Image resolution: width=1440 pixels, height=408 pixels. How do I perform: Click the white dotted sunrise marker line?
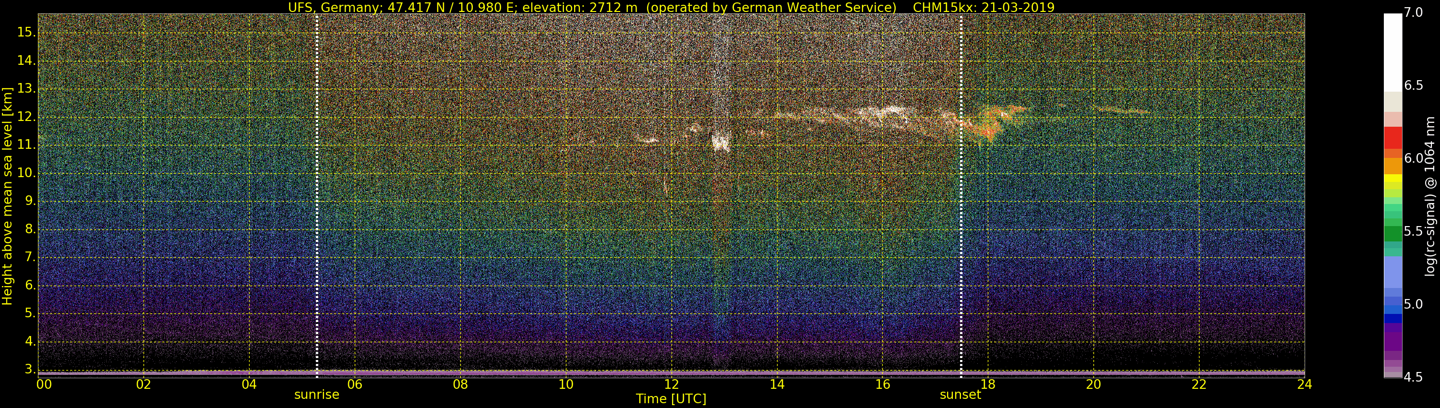coord(317,196)
